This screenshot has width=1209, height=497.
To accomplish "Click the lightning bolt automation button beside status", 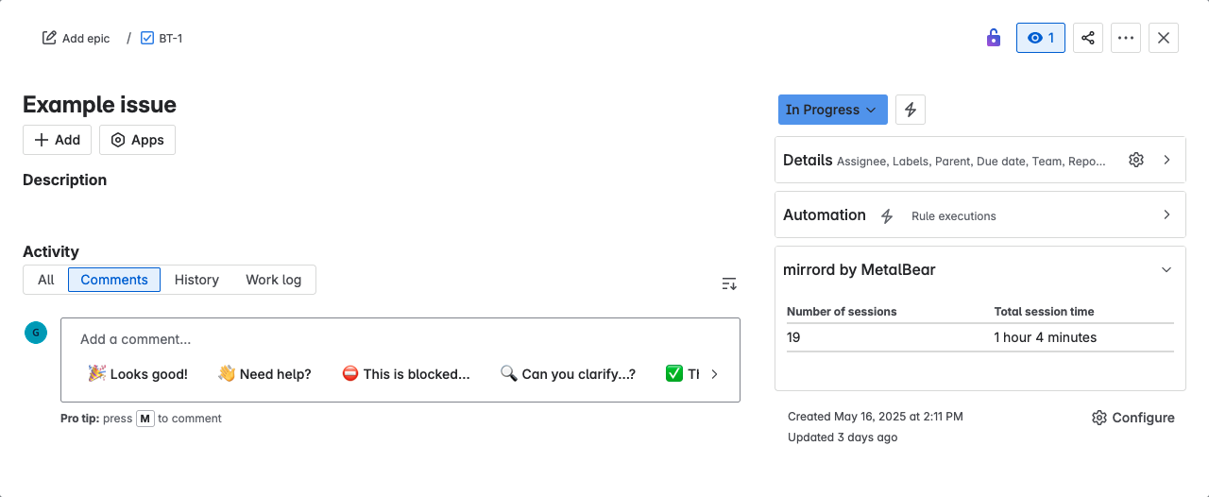I will (x=911, y=110).
